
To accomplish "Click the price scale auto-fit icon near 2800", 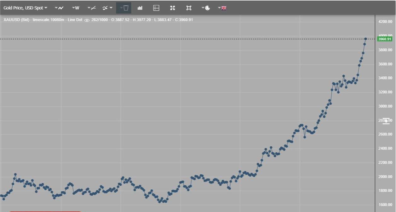I will (386, 121).
